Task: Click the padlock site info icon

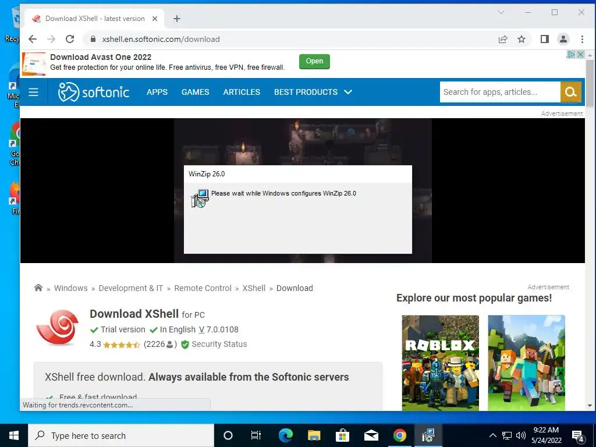Action: pos(93,39)
